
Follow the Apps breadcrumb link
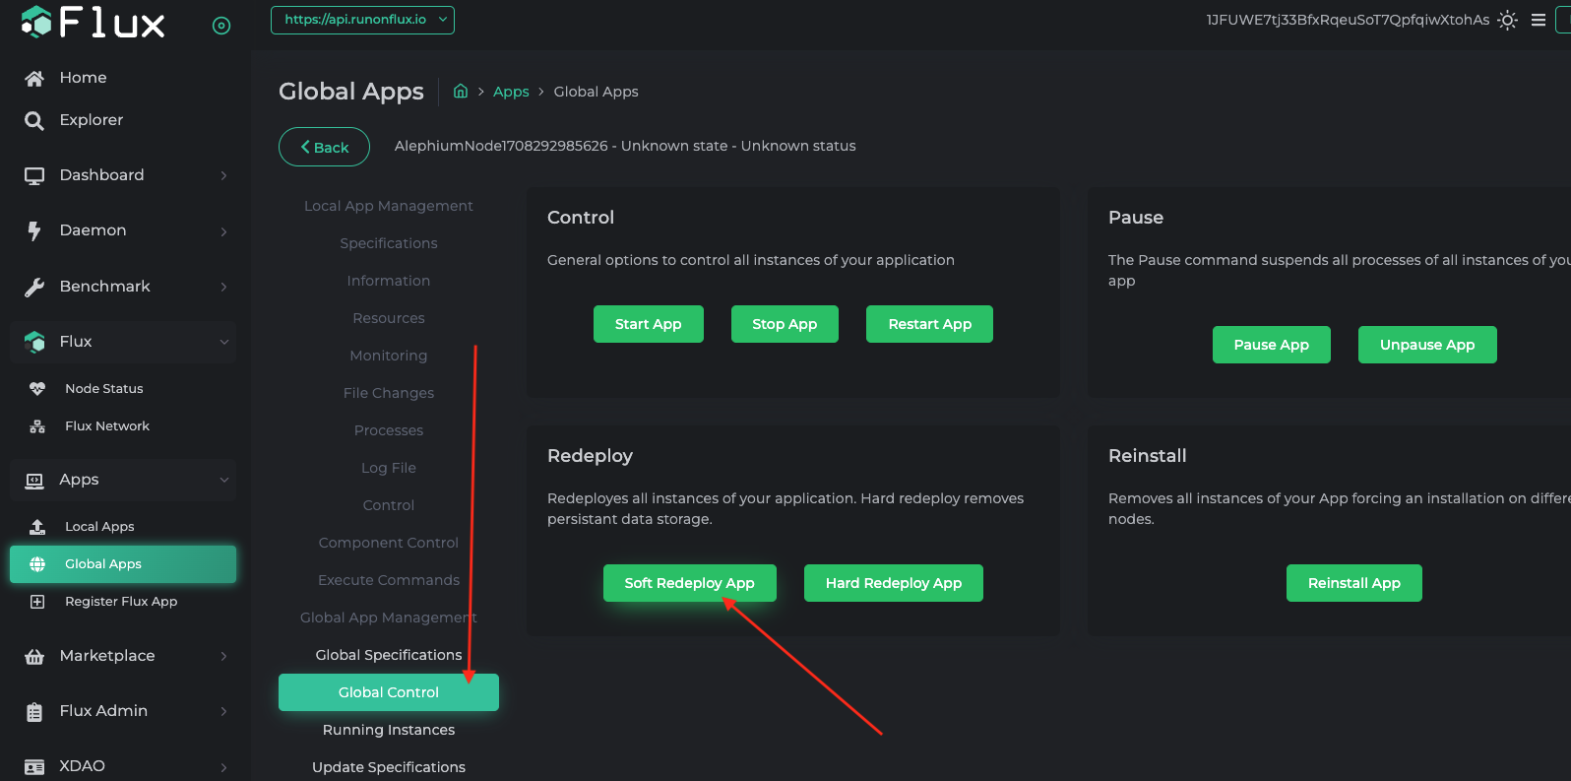(x=511, y=92)
